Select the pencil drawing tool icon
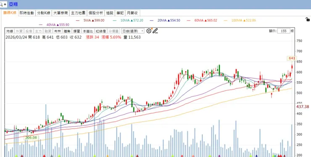Viewport: 311px width, 157px height. [x=155, y=31]
